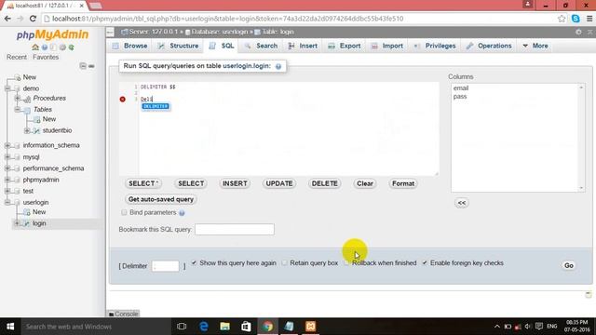The image size is (596, 335).
Task: Click the blue help icon under logo
Action: [x=45, y=47]
